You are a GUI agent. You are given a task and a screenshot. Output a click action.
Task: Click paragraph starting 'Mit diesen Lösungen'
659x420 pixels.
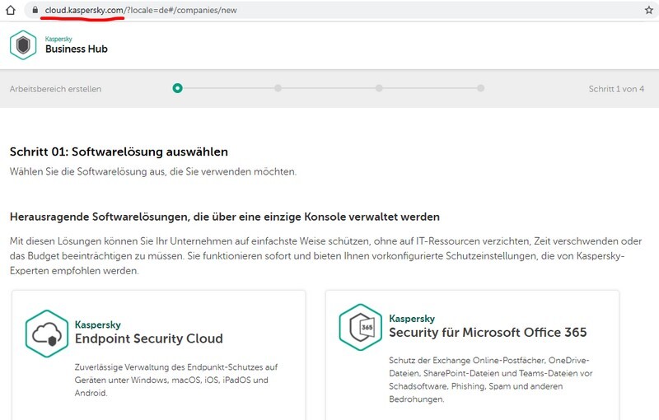coord(325,256)
